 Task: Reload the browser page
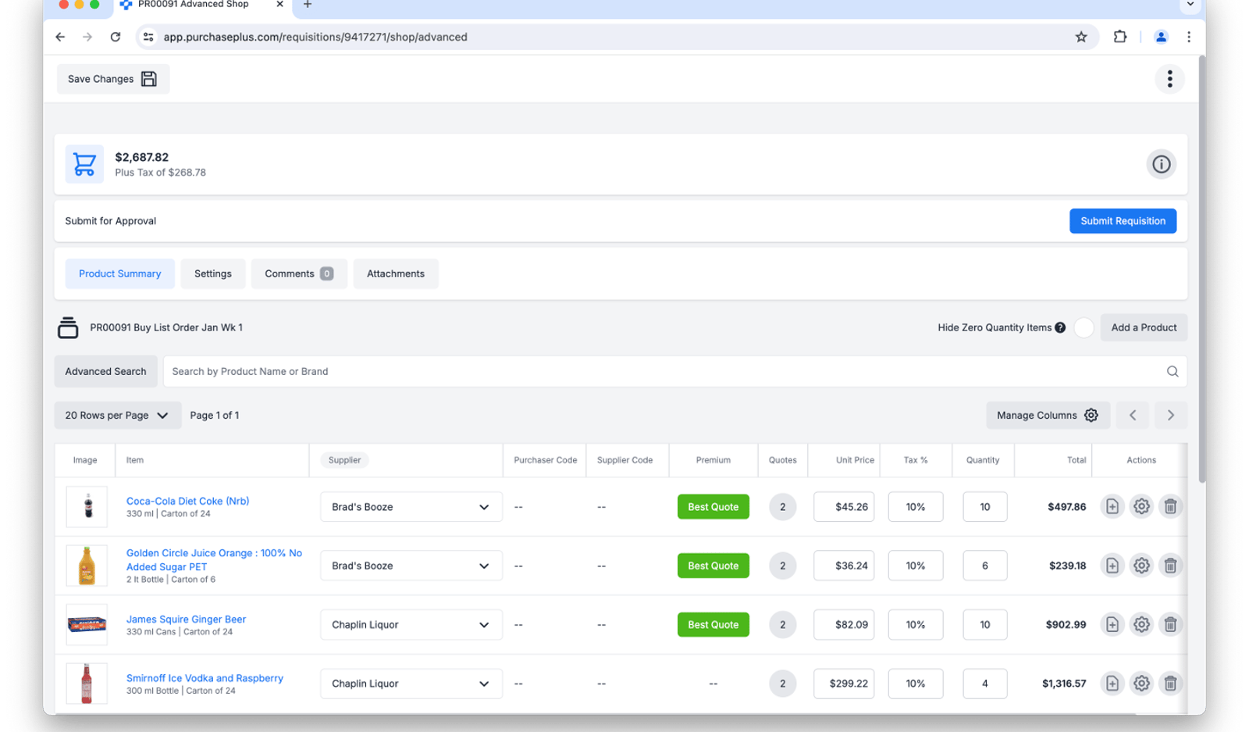[116, 37]
